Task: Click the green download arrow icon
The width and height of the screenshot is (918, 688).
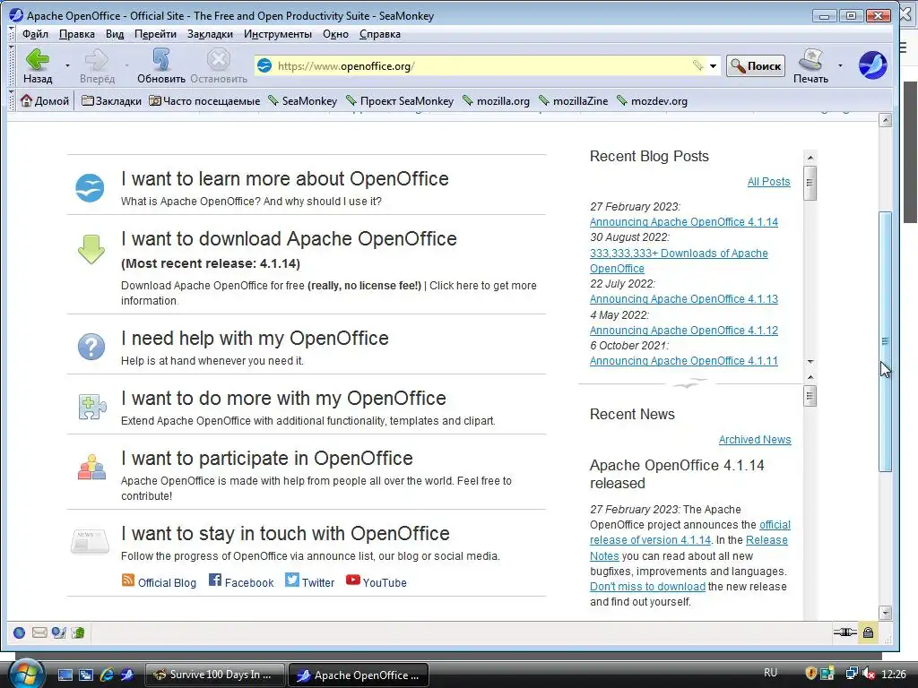Action: click(x=91, y=249)
